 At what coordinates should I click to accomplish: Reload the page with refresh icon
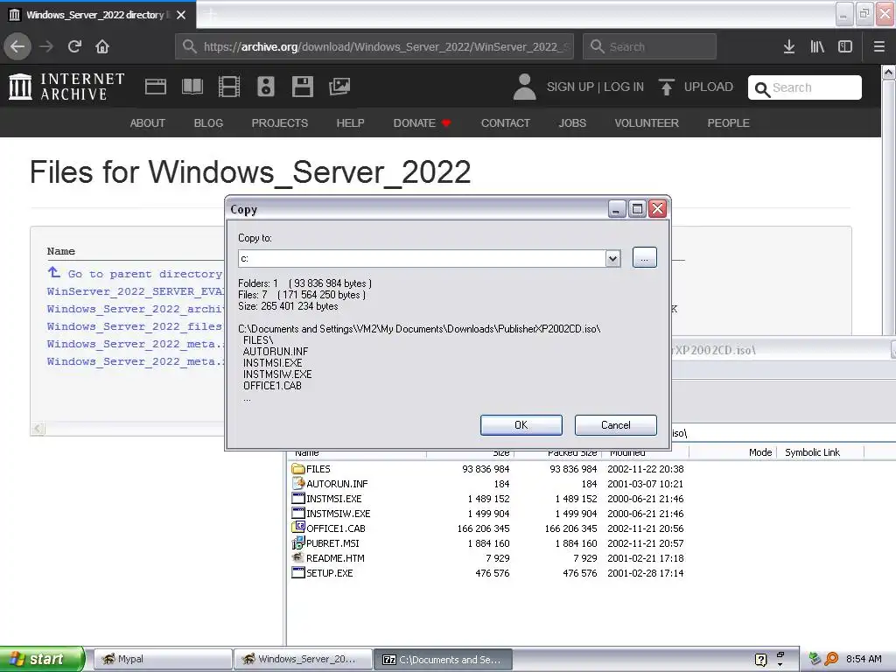pos(74,47)
